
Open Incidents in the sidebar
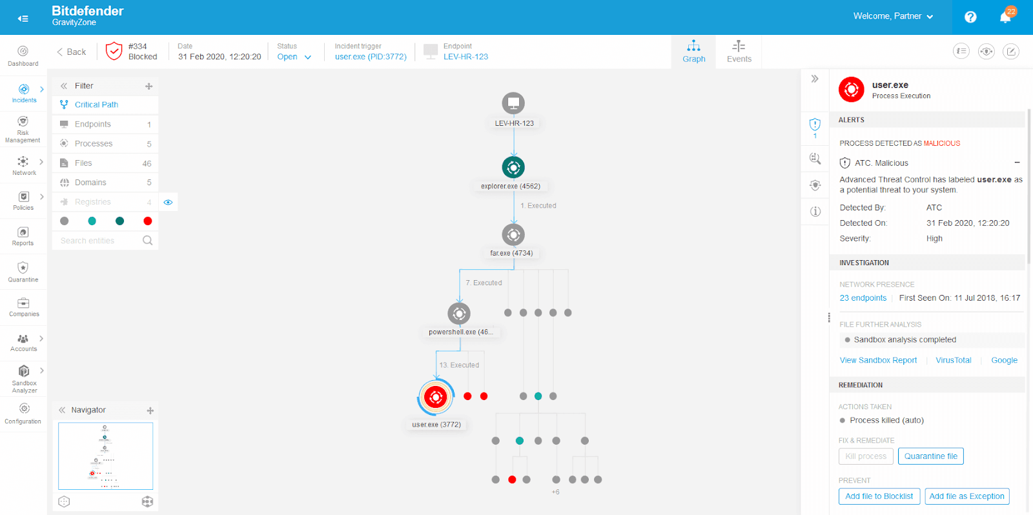[x=24, y=93]
